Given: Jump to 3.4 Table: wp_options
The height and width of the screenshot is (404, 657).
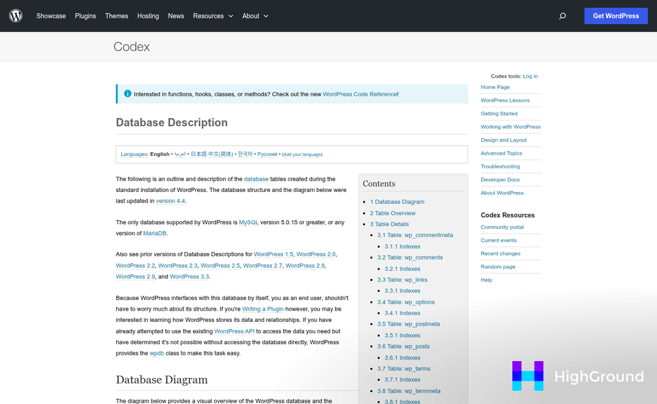Looking at the screenshot, I should click(x=406, y=302).
